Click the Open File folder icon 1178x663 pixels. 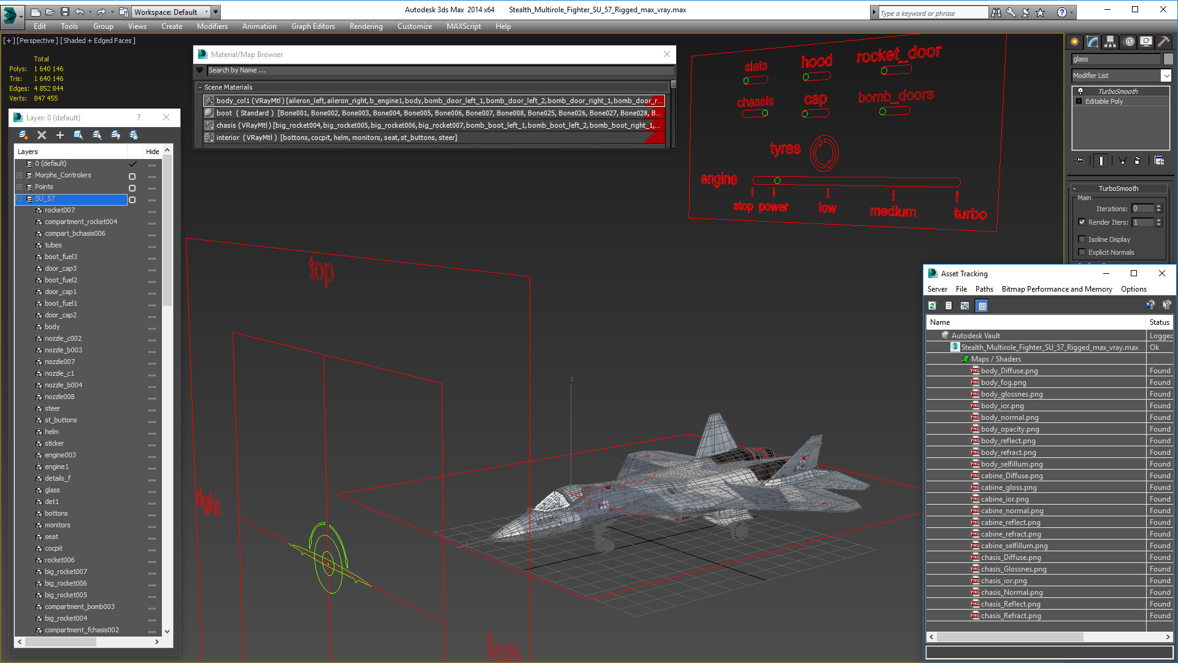coord(50,12)
